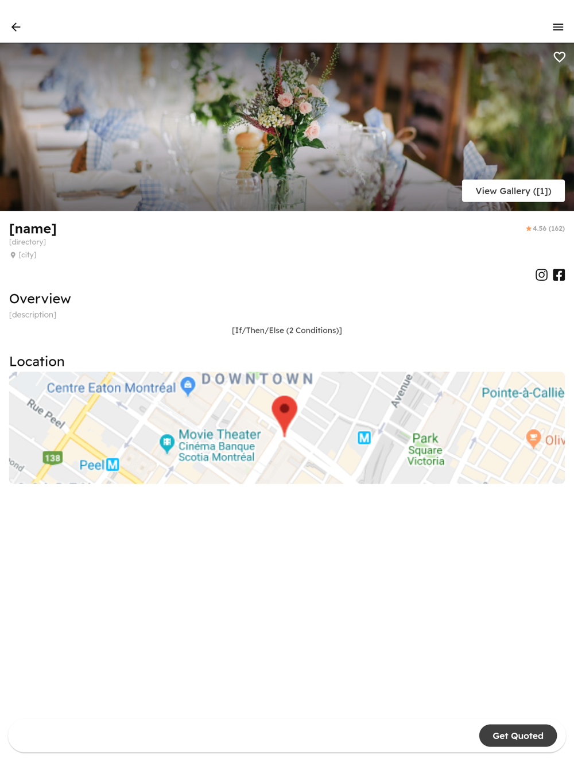
Task: Click the flower table hero image
Action: (287, 127)
